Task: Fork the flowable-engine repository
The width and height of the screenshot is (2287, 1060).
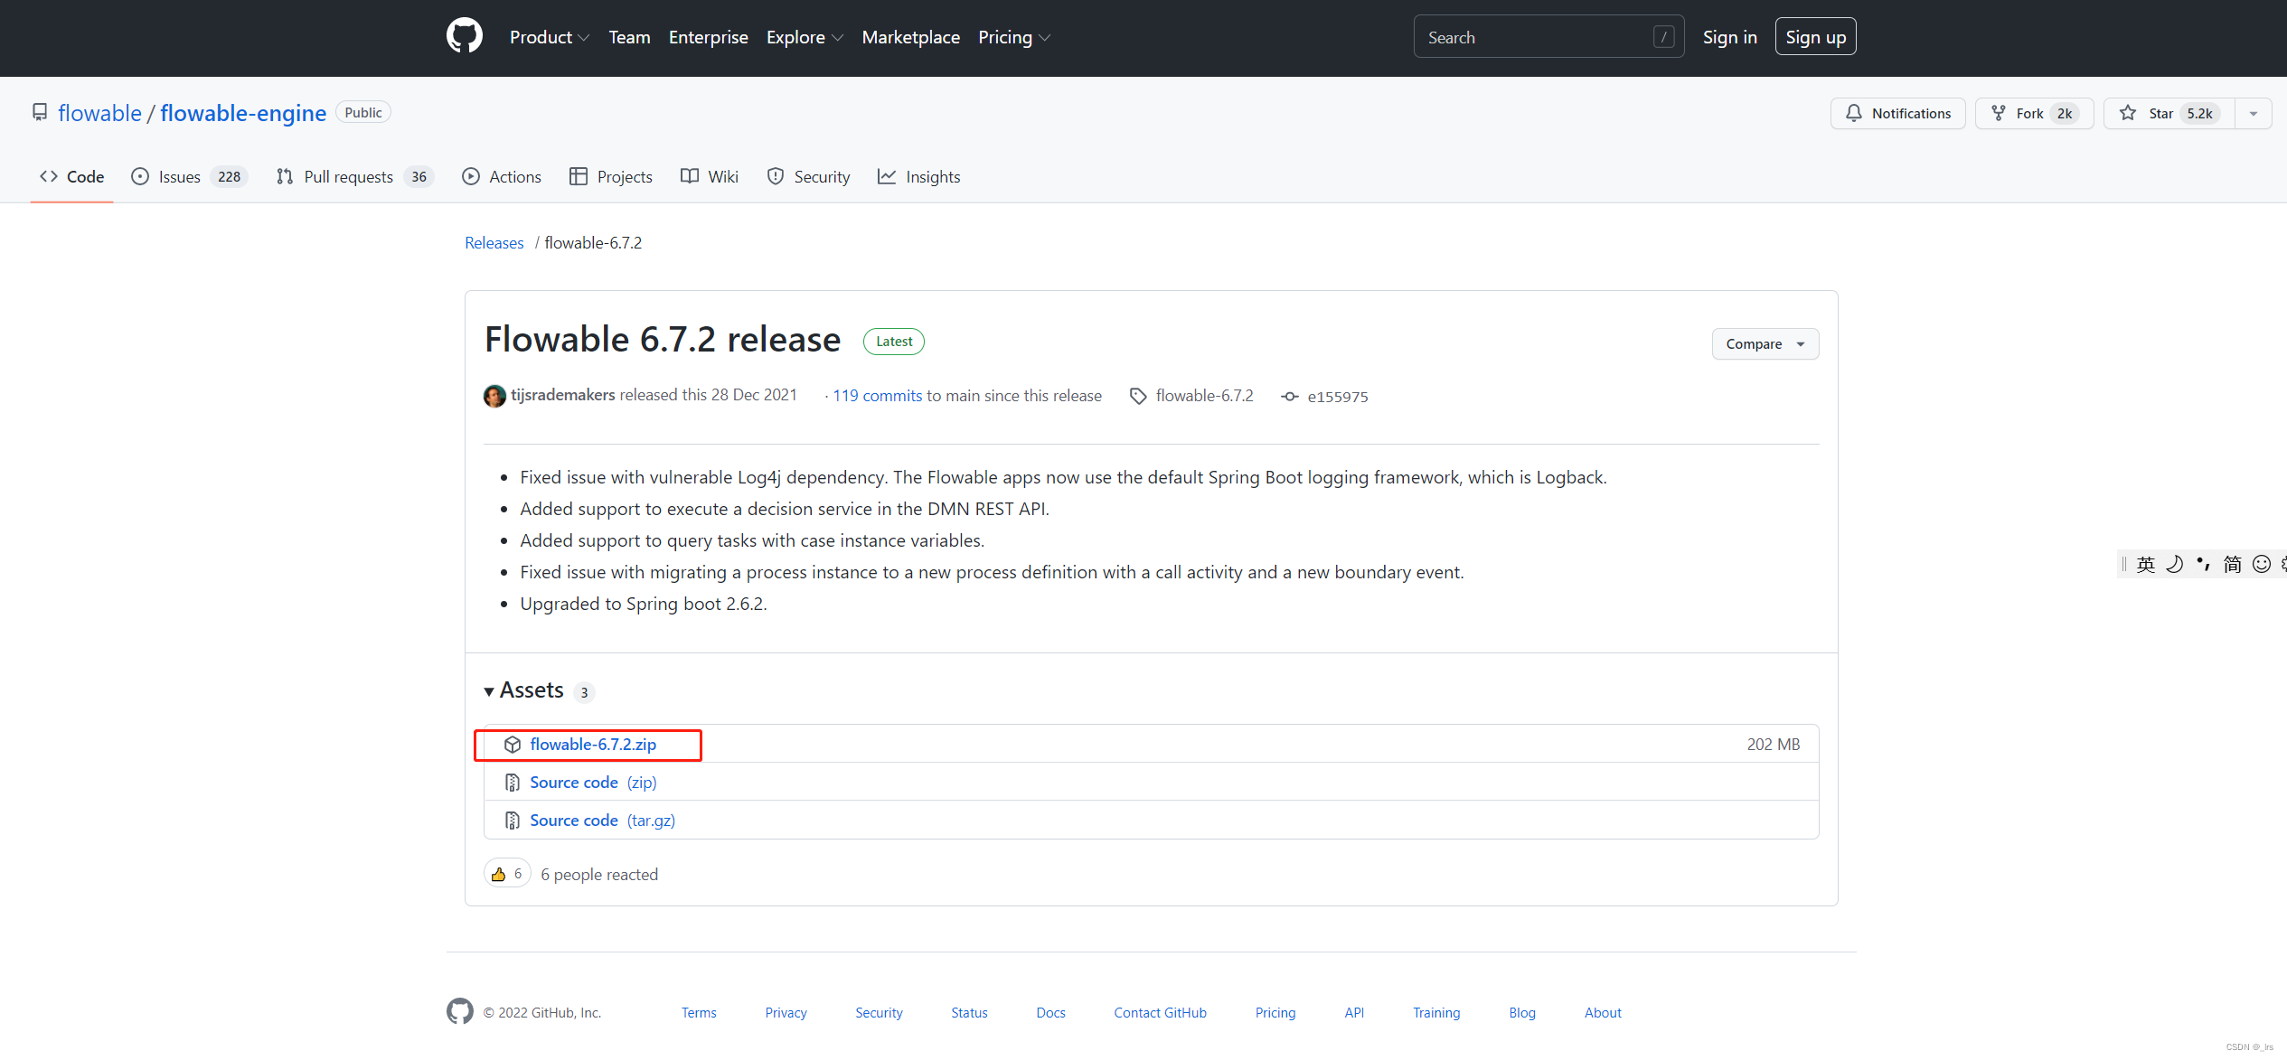Action: [2033, 113]
